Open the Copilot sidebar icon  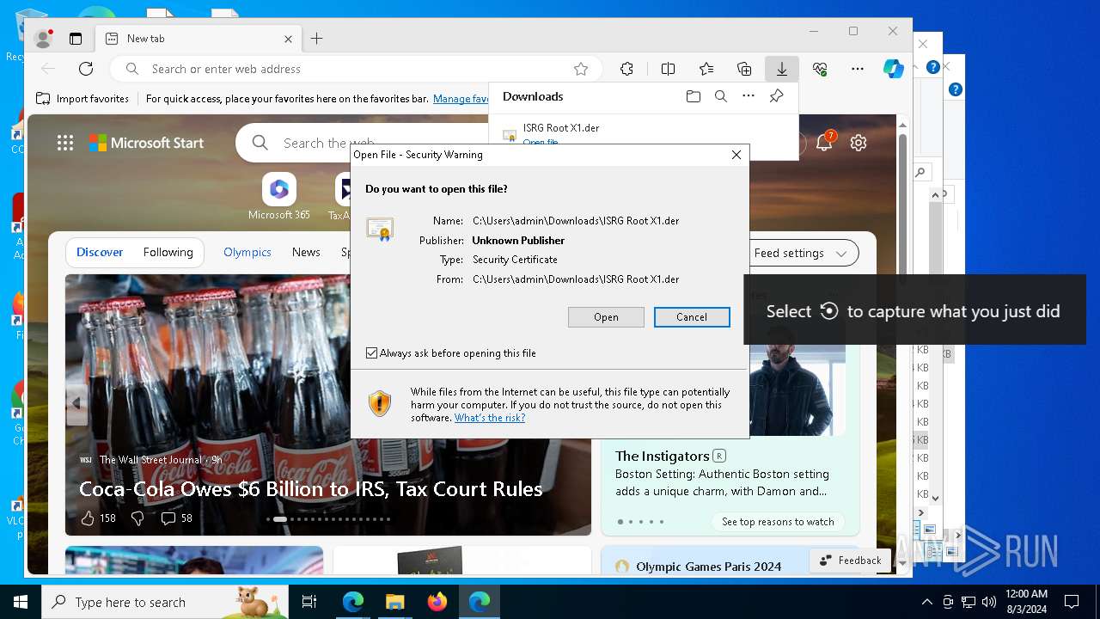click(894, 69)
